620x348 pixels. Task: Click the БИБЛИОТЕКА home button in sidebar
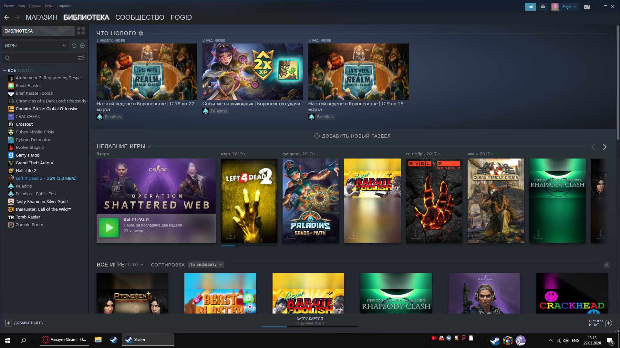38,31
